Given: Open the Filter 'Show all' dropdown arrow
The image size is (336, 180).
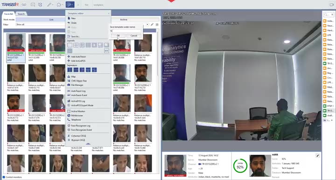Looking at the screenshot, I should pos(147,25).
